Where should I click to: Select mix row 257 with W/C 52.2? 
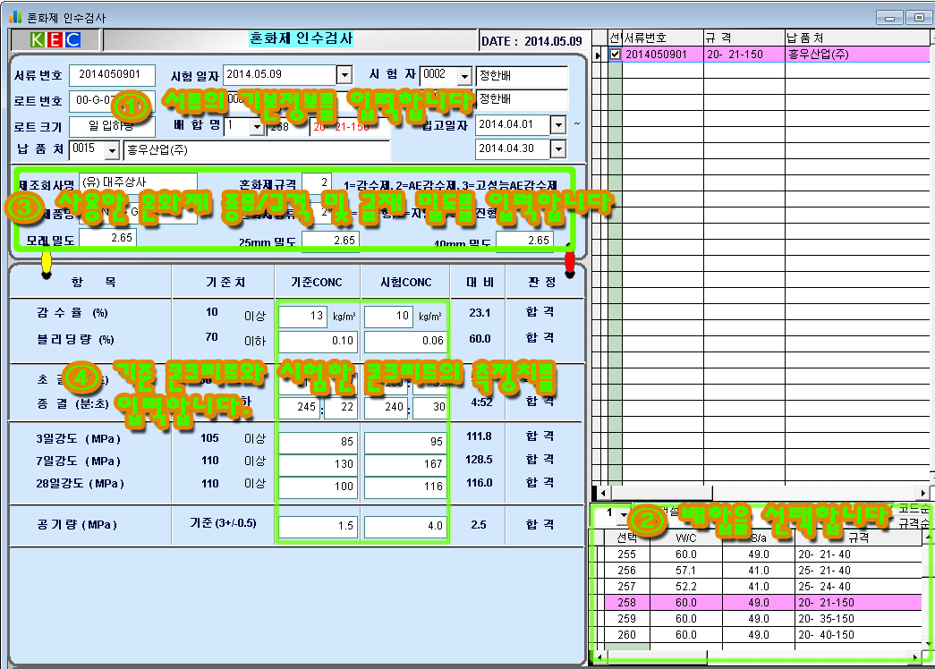pyautogui.click(x=763, y=587)
